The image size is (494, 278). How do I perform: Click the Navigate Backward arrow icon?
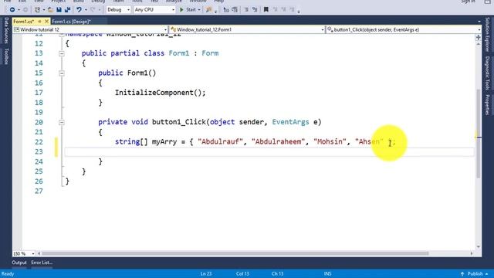[12, 10]
